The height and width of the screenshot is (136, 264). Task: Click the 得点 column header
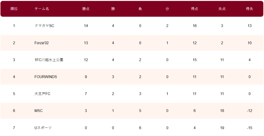click(195, 9)
